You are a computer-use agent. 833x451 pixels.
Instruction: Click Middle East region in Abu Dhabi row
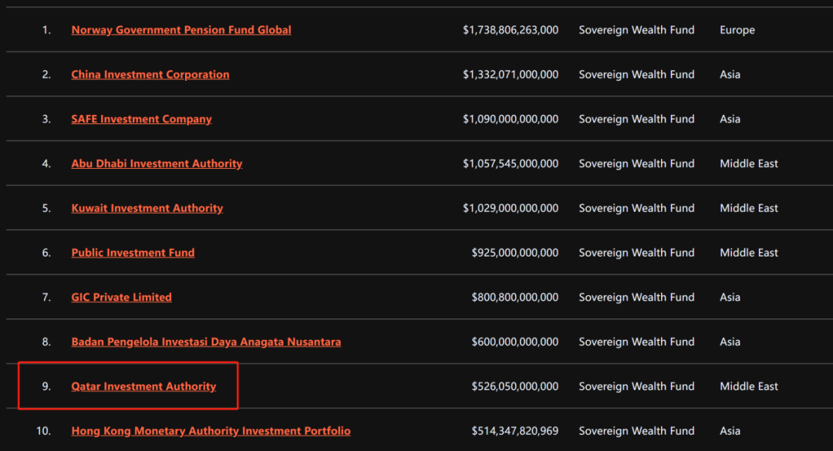click(749, 163)
